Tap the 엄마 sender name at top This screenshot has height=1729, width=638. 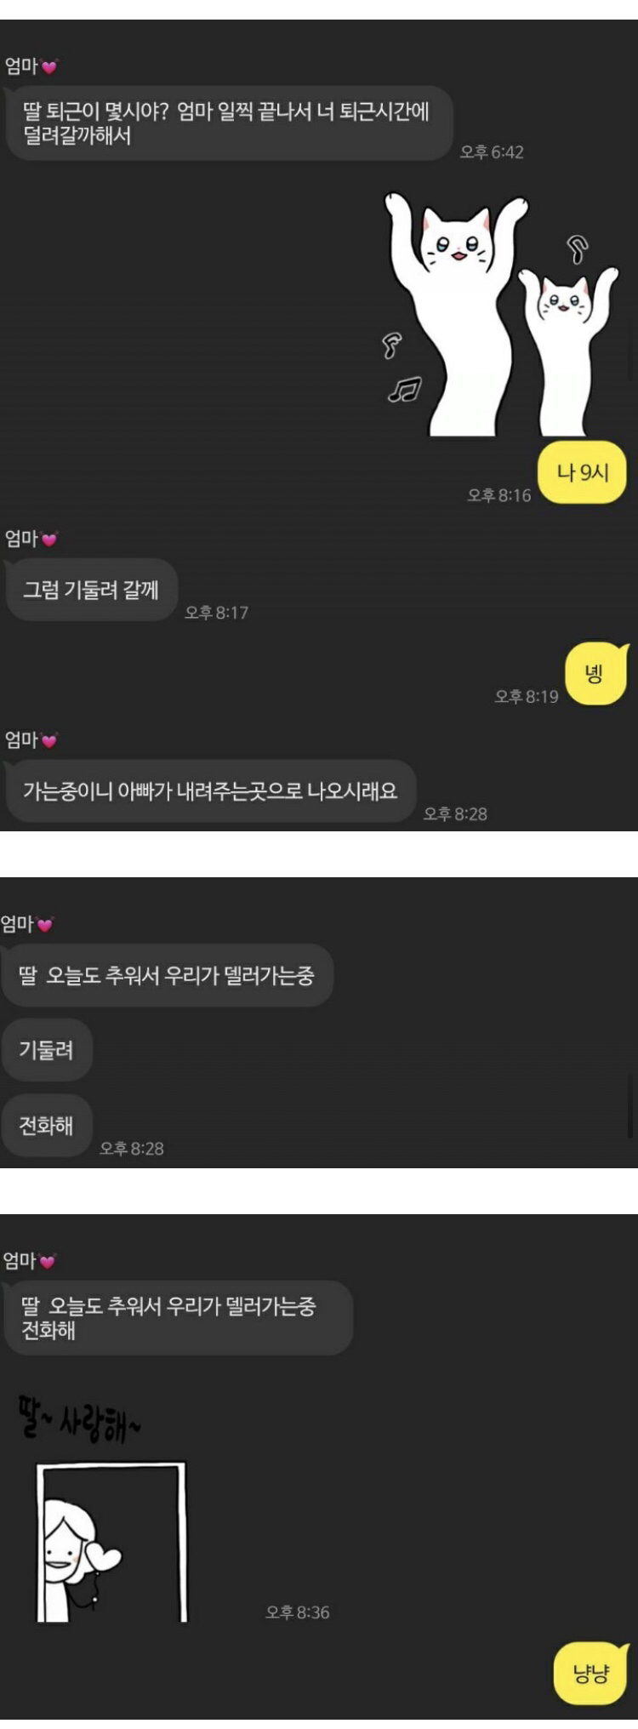(21, 66)
